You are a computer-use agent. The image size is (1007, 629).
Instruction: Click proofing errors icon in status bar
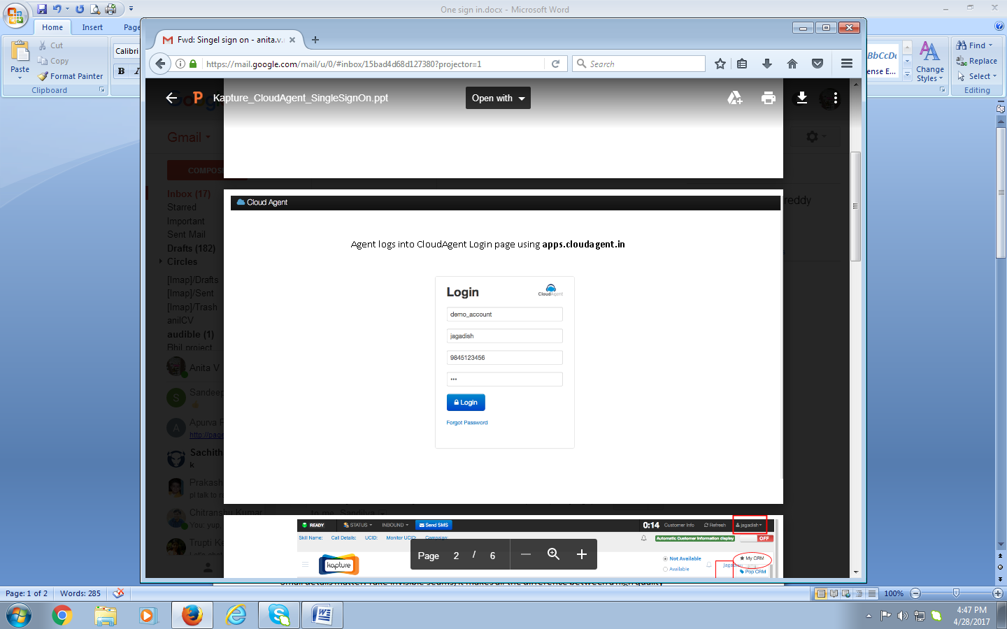click(x=118, y=593)
